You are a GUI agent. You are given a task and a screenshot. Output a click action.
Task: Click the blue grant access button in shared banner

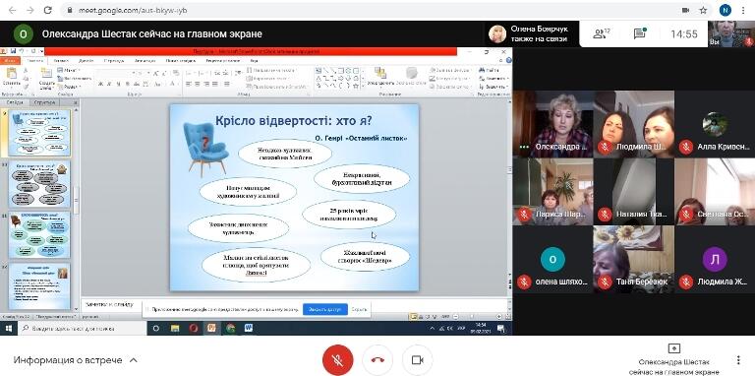(325, 309)
